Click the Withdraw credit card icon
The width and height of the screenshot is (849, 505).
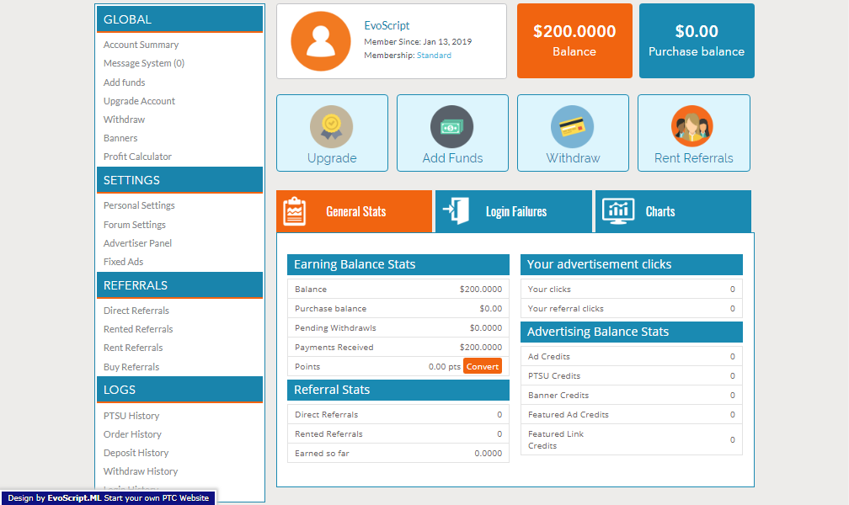[x=573, y=125]
